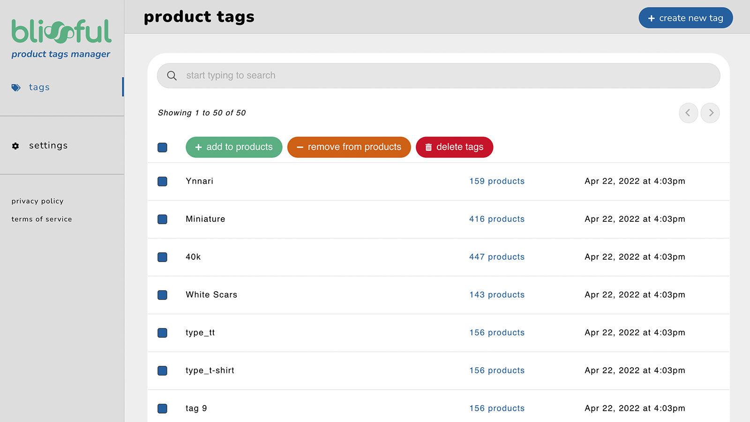
Task: Select the checkbox for the Ynnari tag
Action: click(162, 181)
